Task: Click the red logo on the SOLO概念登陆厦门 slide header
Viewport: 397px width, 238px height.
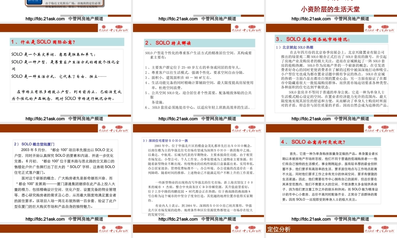Action: (114, 129)
